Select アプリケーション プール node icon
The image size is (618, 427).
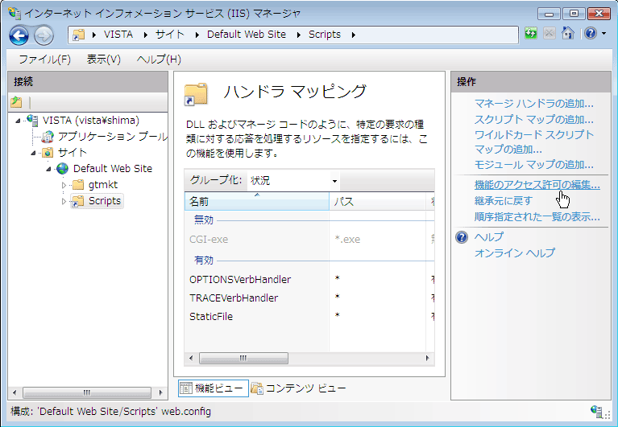point(48,137)
